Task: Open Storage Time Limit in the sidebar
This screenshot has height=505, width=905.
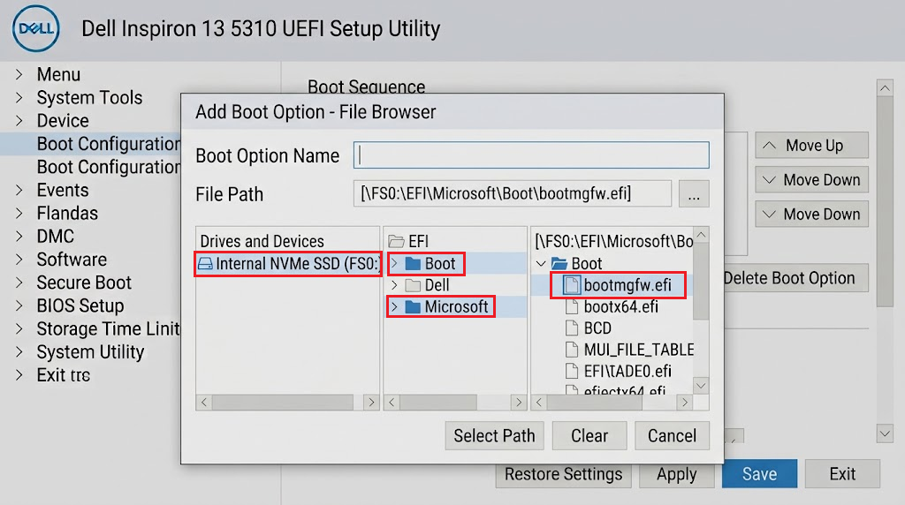Action: [x=108, y=328]
